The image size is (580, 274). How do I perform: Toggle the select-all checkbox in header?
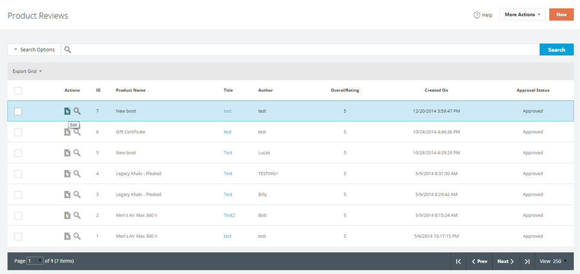(x=18, y=91)
